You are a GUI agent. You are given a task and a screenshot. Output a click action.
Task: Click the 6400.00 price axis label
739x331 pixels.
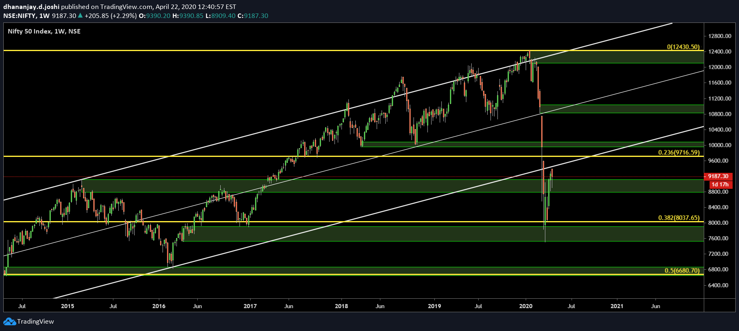click(x=719, y=285)
